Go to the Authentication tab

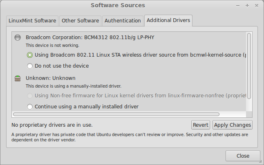(x=123, y=20)
